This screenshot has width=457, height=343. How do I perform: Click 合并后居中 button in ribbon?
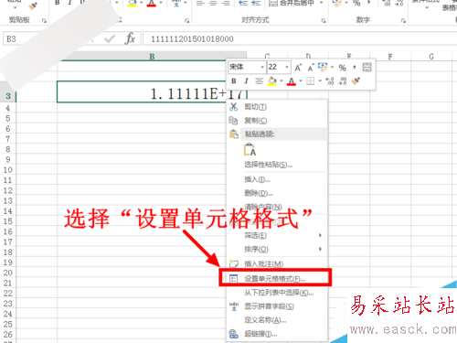click(x=292, y=3)
